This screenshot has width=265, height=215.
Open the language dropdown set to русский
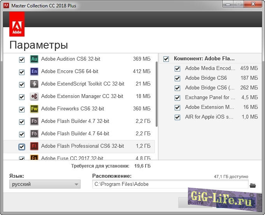click(45, 184)
